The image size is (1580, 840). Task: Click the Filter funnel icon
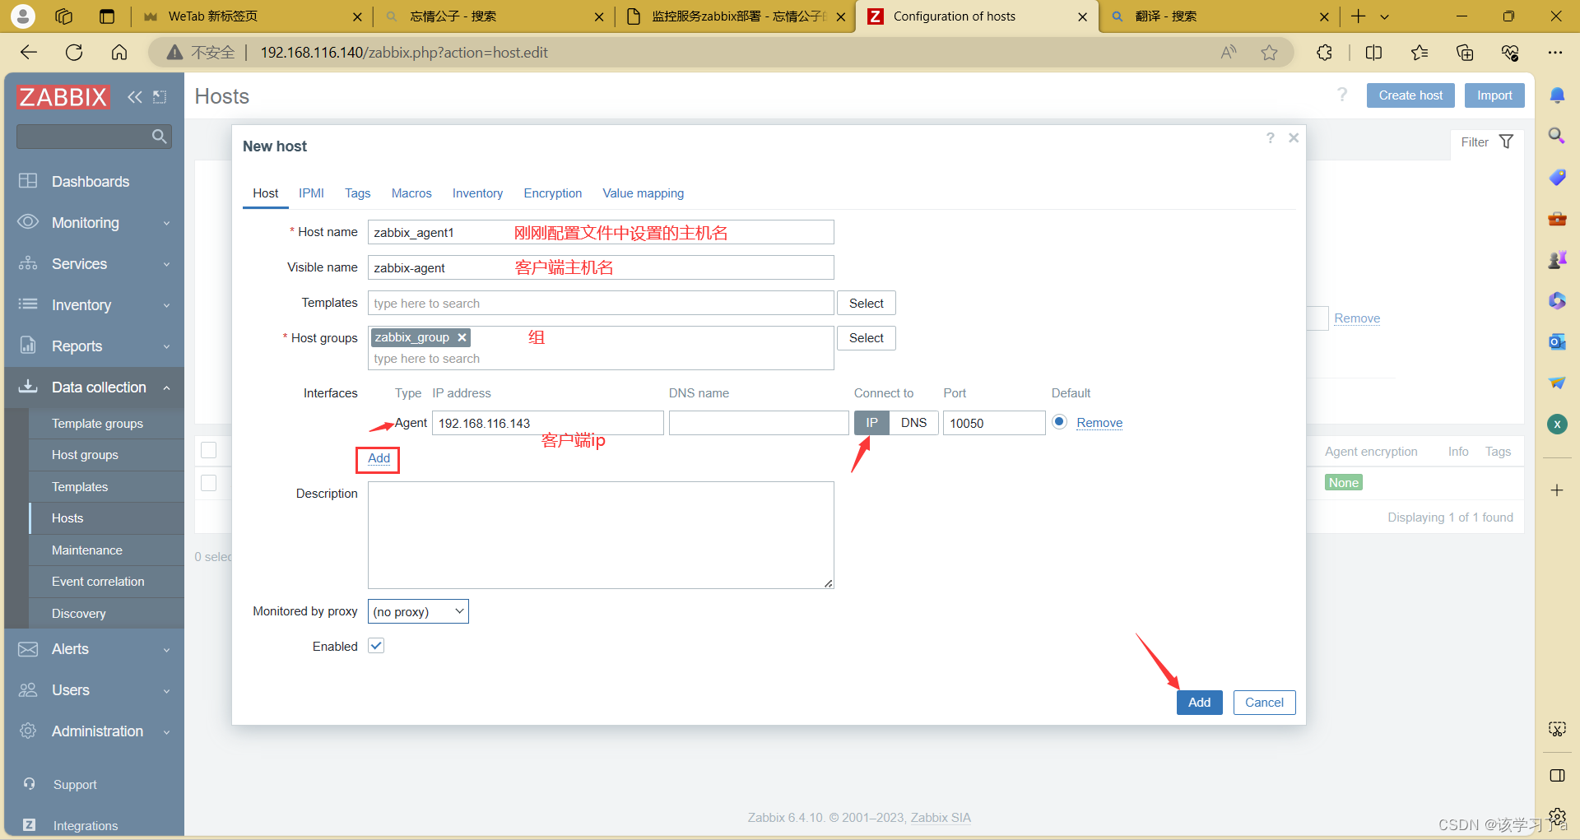tap(1506, 142)
